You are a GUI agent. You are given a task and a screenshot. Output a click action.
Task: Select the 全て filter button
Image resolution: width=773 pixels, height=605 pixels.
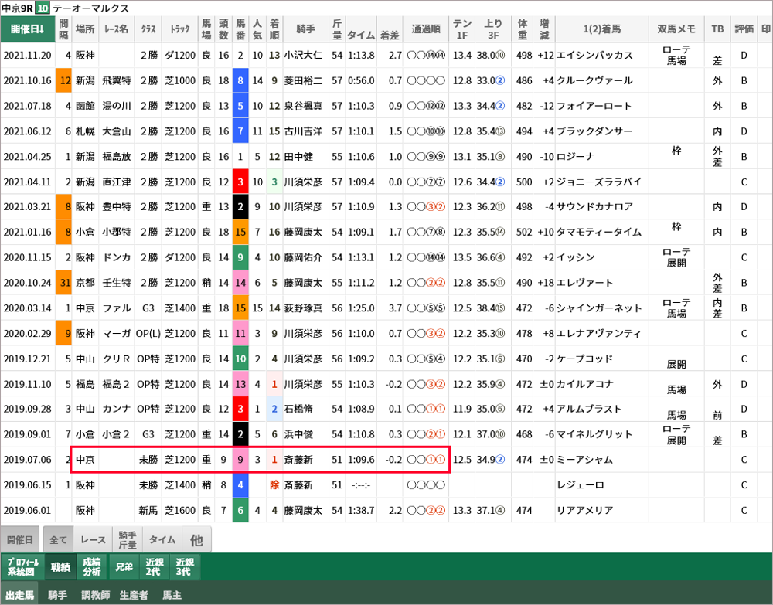click(58, 539)
